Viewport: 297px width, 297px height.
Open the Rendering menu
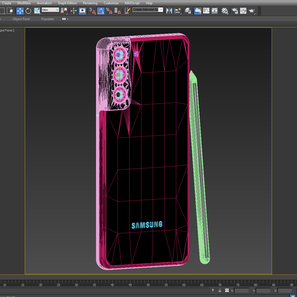pos(90,3)
